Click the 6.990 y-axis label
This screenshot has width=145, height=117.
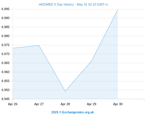pyautogui.click(x=6, y=18)
